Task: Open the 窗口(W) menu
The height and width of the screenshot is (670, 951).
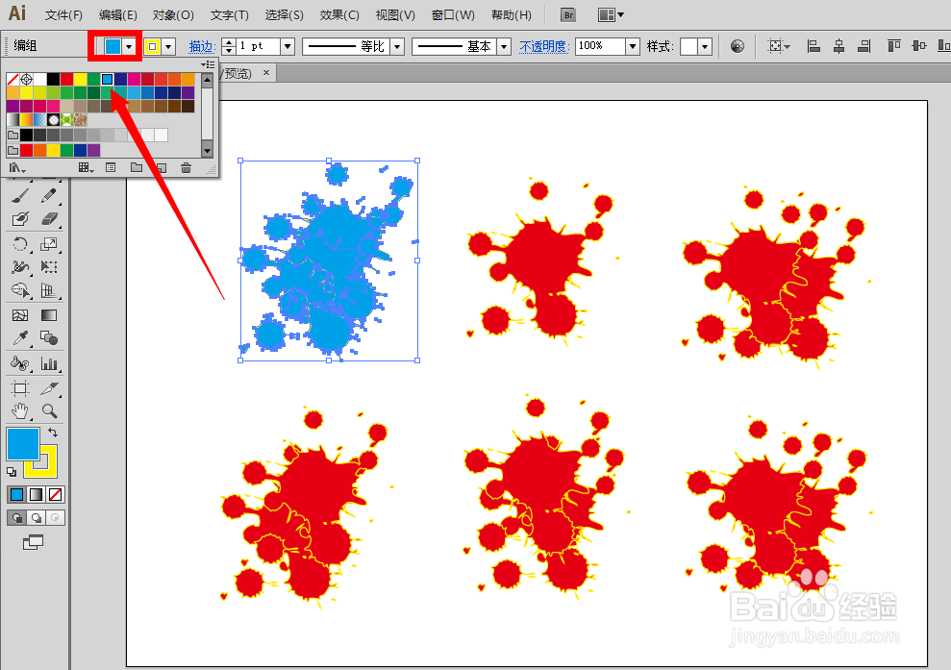Action: point(453,15)
